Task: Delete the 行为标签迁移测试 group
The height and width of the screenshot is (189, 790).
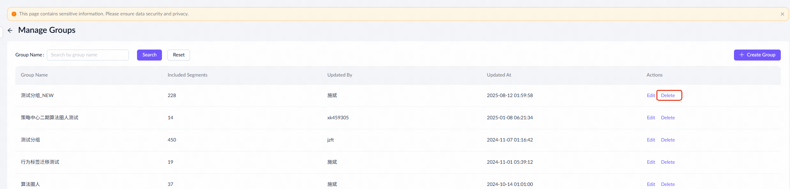Action: point(668,162)
